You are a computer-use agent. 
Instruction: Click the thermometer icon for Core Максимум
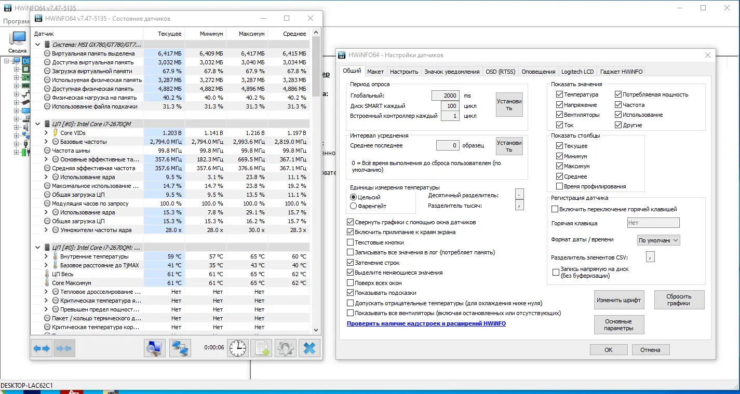click(47, 283)
